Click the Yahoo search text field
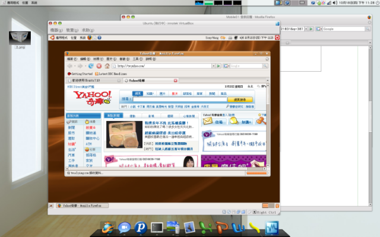380x237 pixels. pyautogui.click(x=180, y=100)
